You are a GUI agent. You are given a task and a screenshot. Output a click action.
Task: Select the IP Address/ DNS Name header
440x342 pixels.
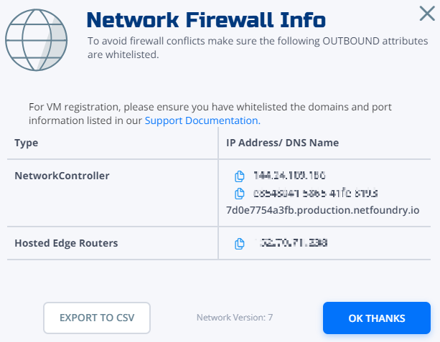(x=282, y=143)
